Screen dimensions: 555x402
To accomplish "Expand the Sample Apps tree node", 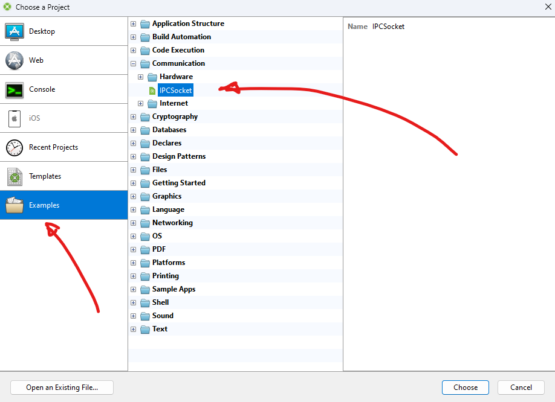I will click(134, 290).
